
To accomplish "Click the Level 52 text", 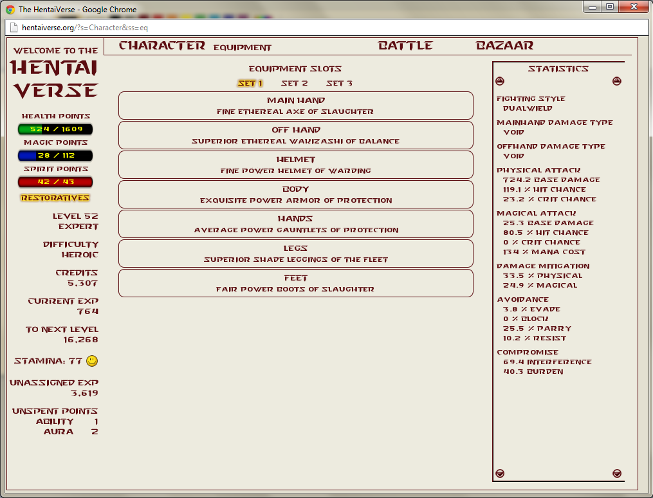I will [75, 216].
